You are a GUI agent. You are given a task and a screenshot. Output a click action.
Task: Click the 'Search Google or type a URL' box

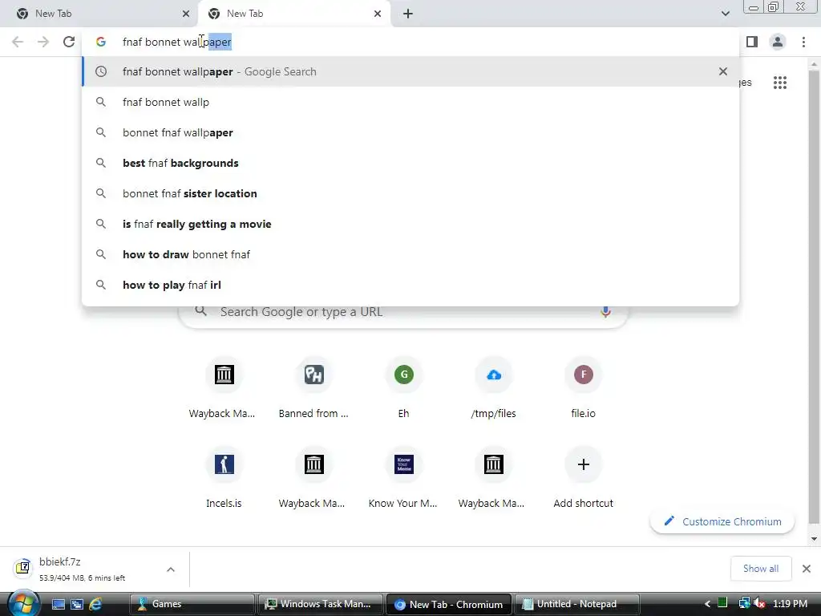coord(403,312)
